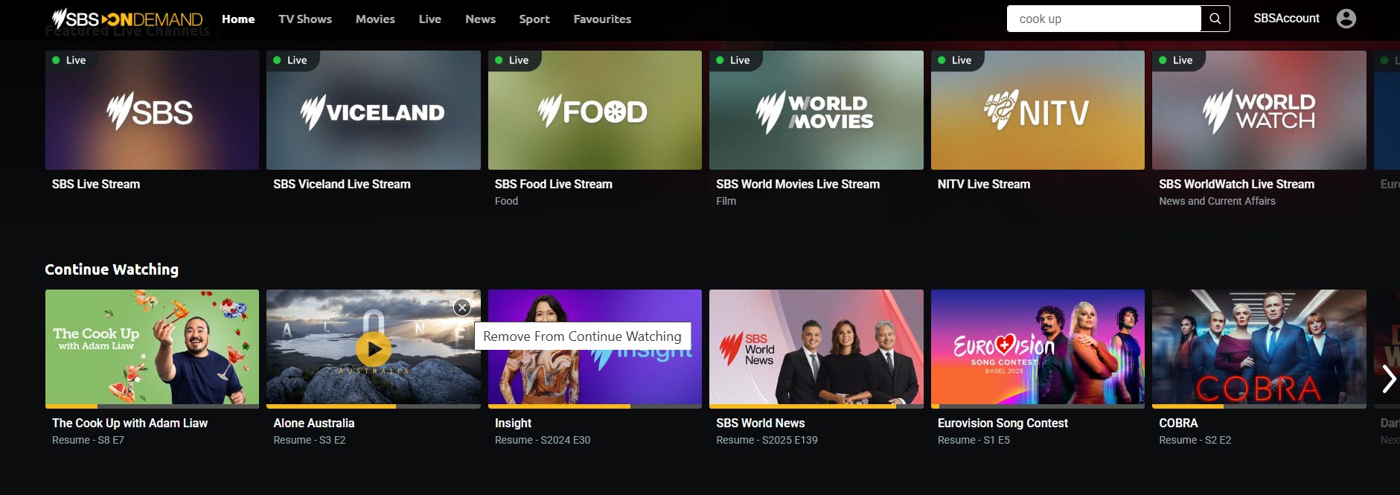Click 'Resume - S2025 E139' text
Viewport: 1400px width, 495px height.
coord(767,440)
